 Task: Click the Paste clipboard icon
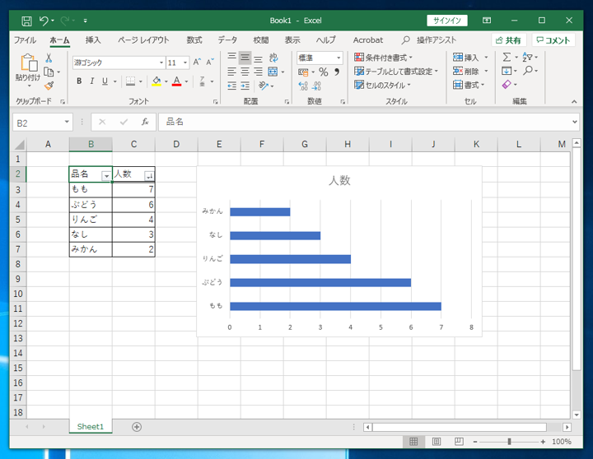pyautogui.click(x=29, y=63)
